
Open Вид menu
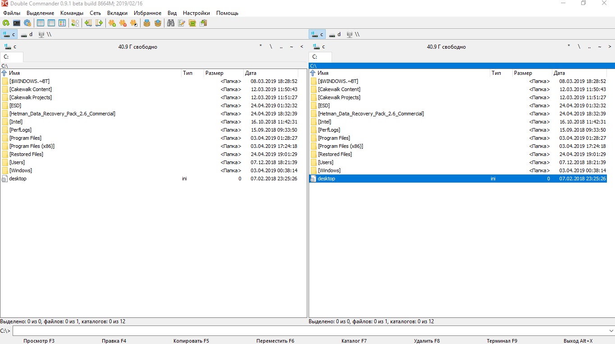[x=172, y=13]
